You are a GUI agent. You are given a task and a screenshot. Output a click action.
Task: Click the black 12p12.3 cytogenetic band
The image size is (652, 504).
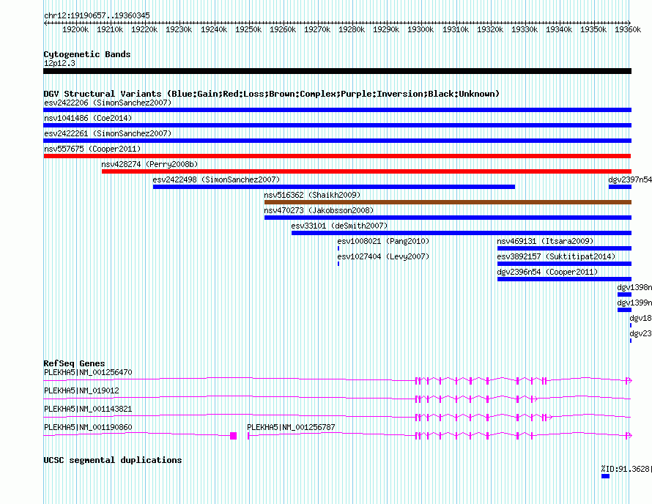pos(337,71)
